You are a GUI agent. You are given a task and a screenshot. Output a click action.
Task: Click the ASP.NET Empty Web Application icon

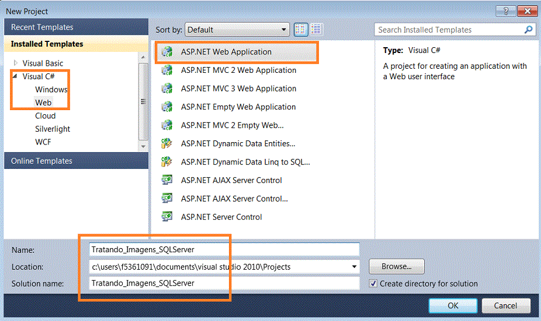[x=167, y=107]
